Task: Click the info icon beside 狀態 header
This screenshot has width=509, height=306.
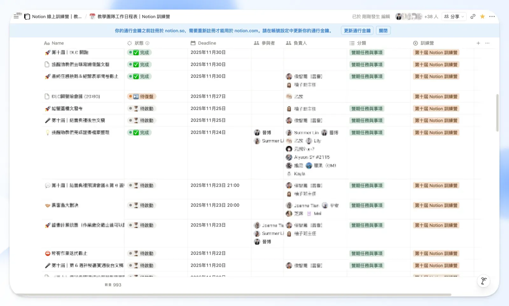Action: [147, 43]
